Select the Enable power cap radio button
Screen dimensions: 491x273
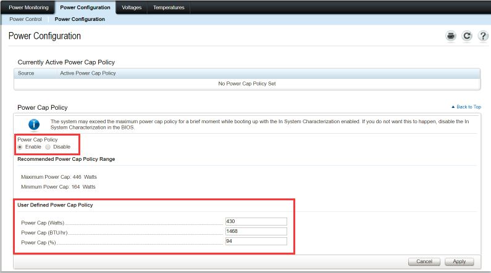(x=20, y=147)
